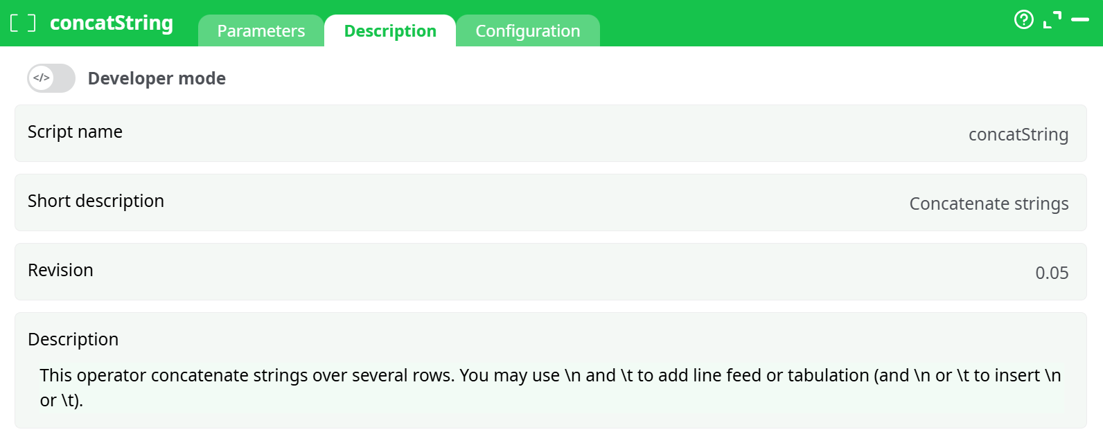
Task: Open the Configuration tab
Action: 527,31
